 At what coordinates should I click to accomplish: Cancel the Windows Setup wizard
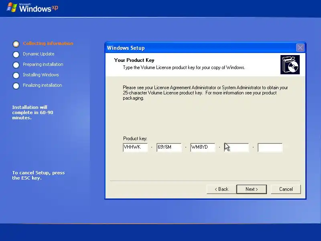(x=286, y=189)
